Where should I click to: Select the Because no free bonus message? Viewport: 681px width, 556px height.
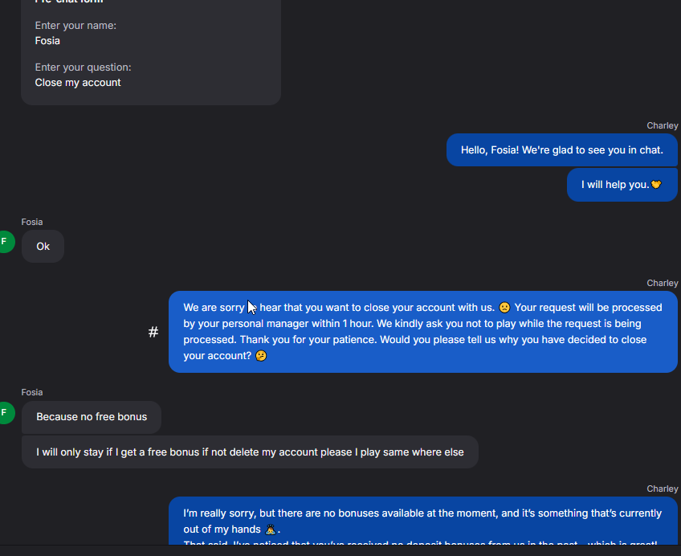[x=92, y=417]
